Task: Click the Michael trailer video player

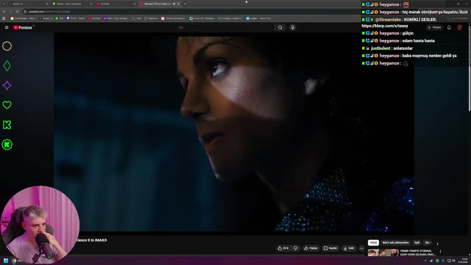Action: tap(234, 132)
